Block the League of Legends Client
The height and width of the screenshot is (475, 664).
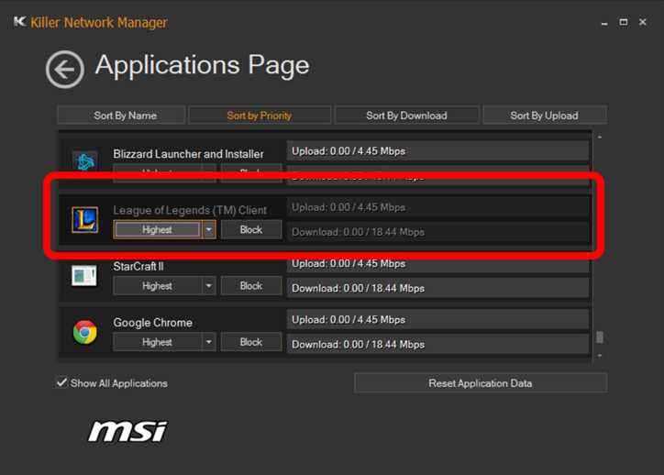(x=251, y=229)
